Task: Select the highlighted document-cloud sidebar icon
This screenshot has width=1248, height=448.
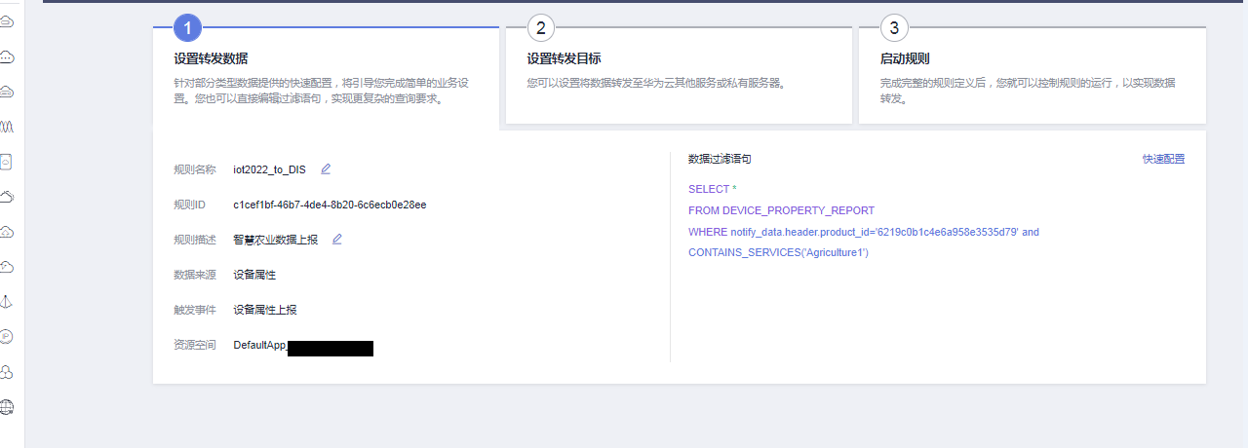Action: click(x=6, y=162)
